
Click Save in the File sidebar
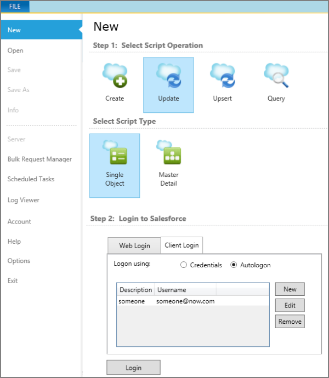click(x=14, y=70)
